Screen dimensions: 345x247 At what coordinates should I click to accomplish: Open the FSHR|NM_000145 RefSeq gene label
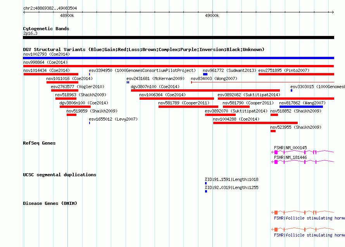[290, 148]
